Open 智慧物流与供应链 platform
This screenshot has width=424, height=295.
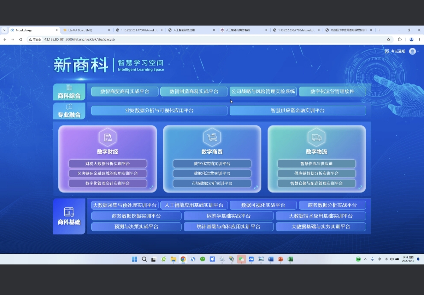coord(316,164)
